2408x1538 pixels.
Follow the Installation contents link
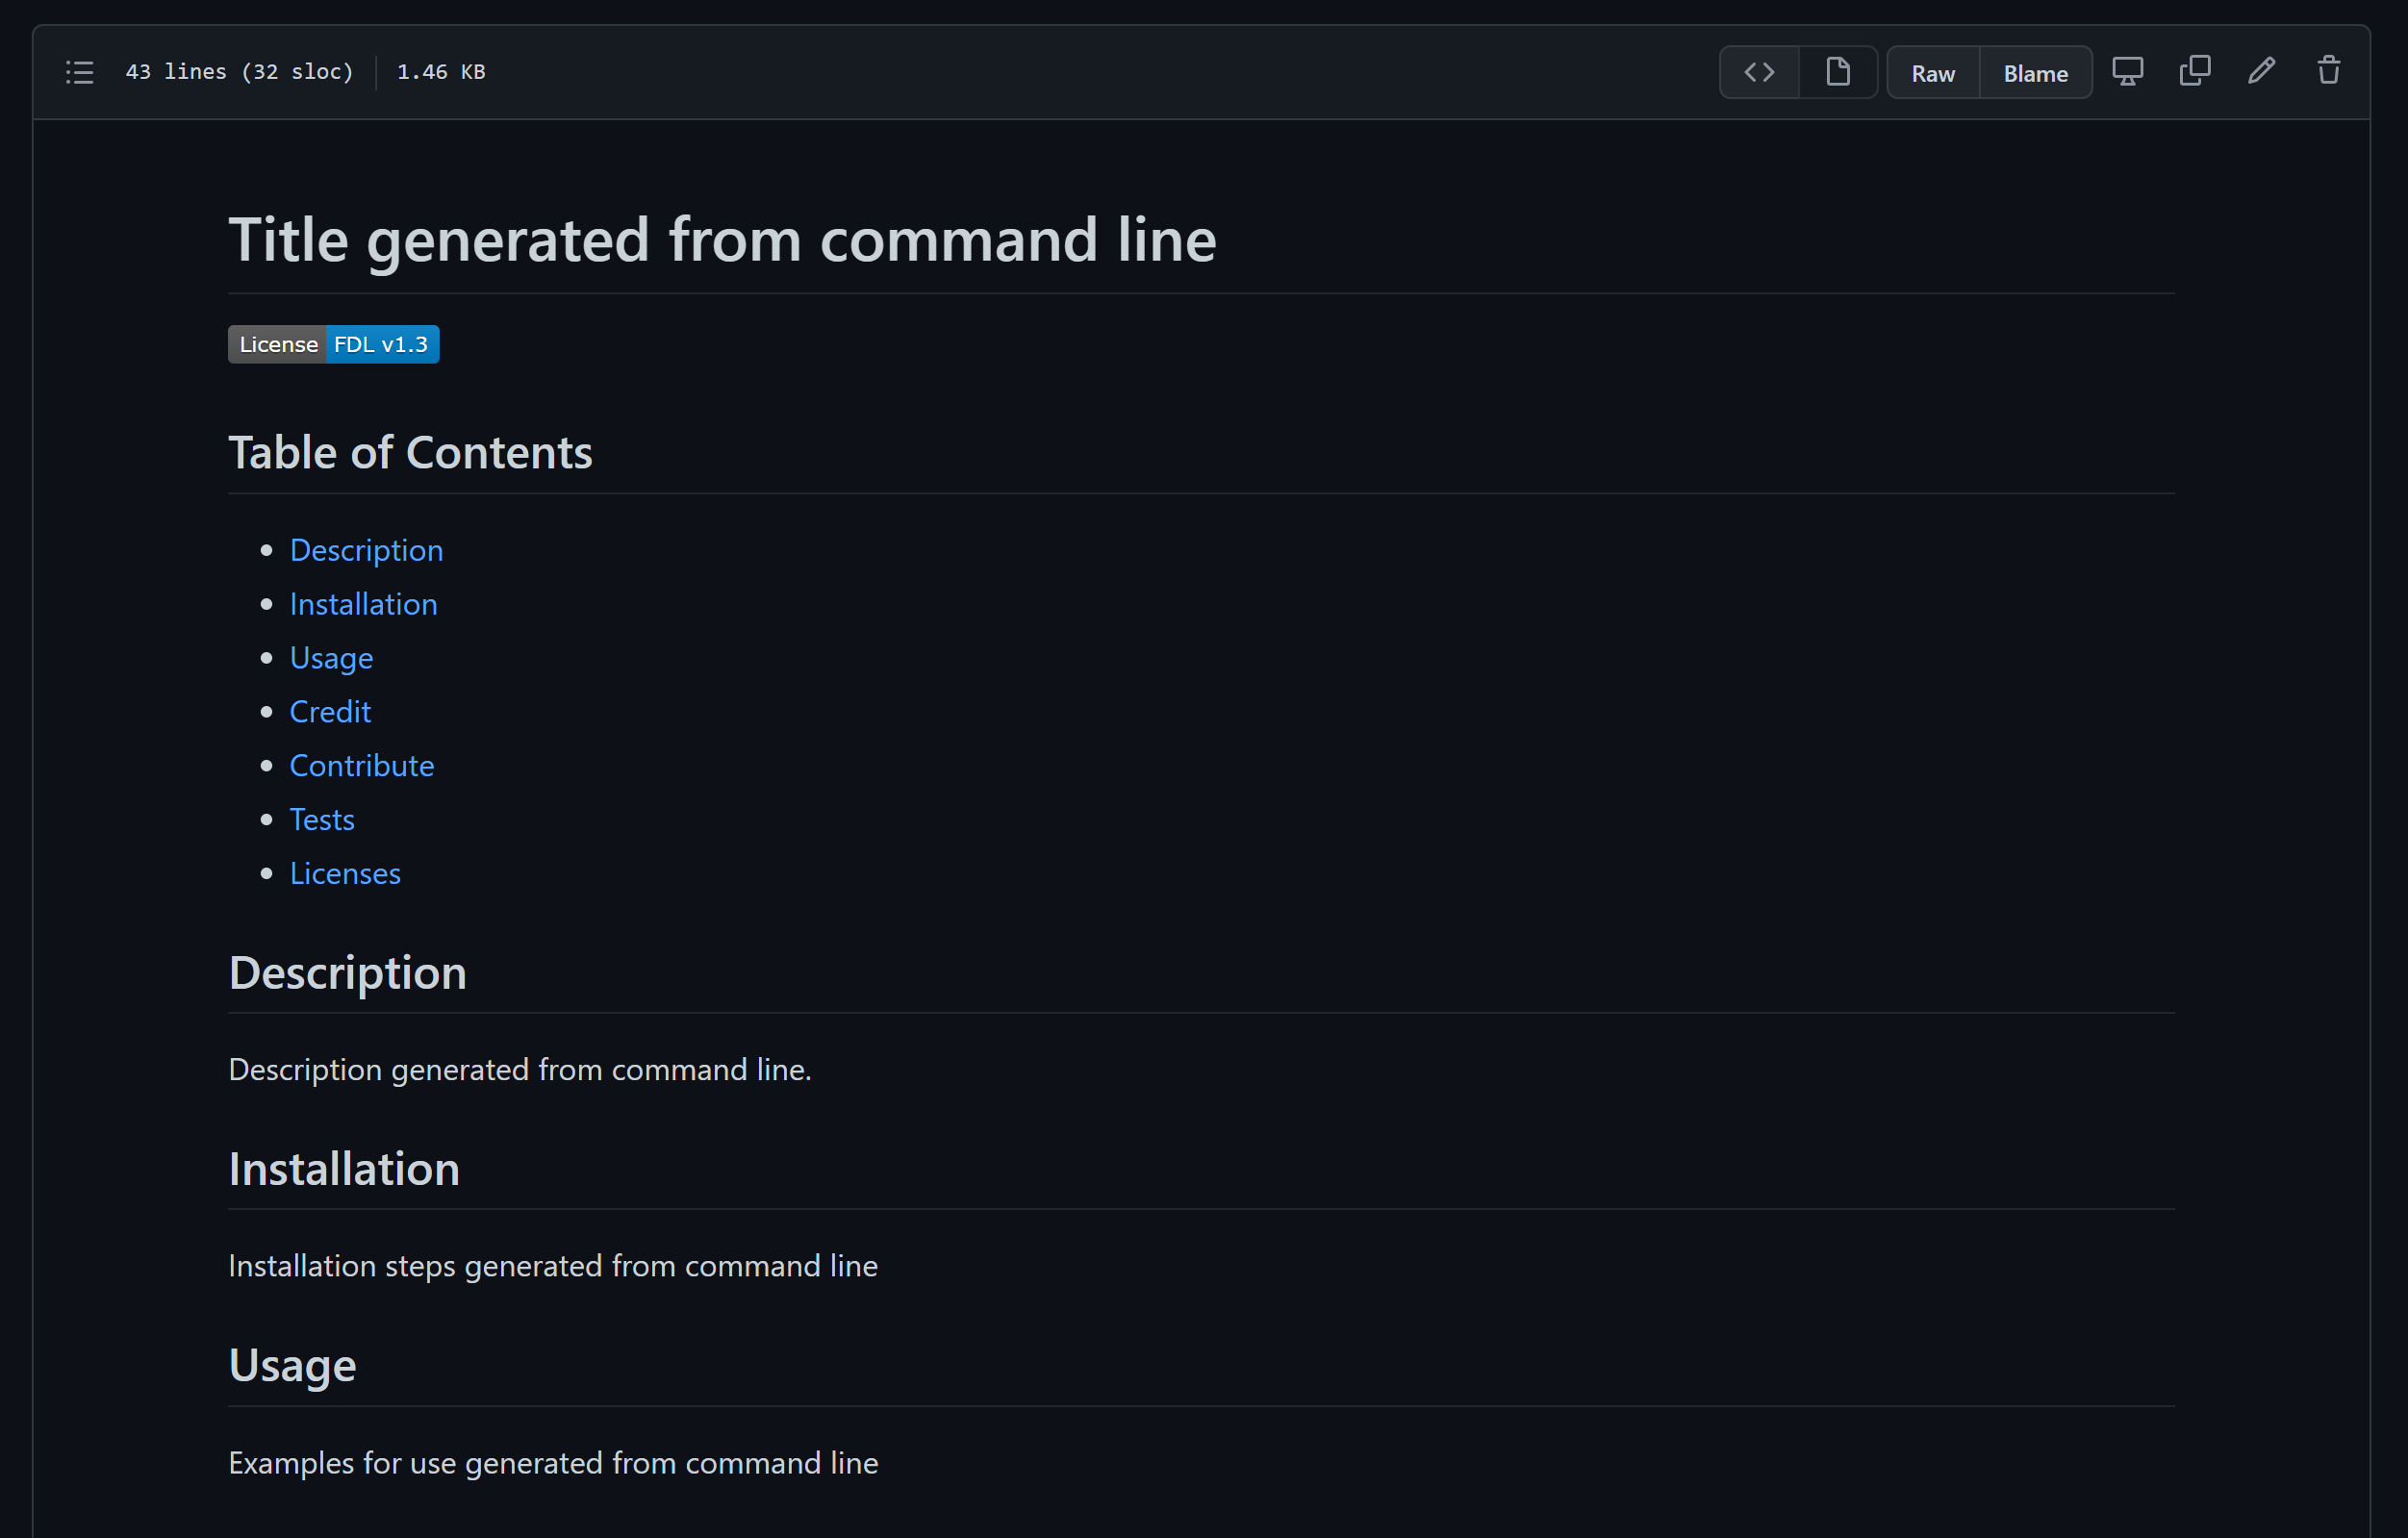pyautogui.click(x=363, y=604)
